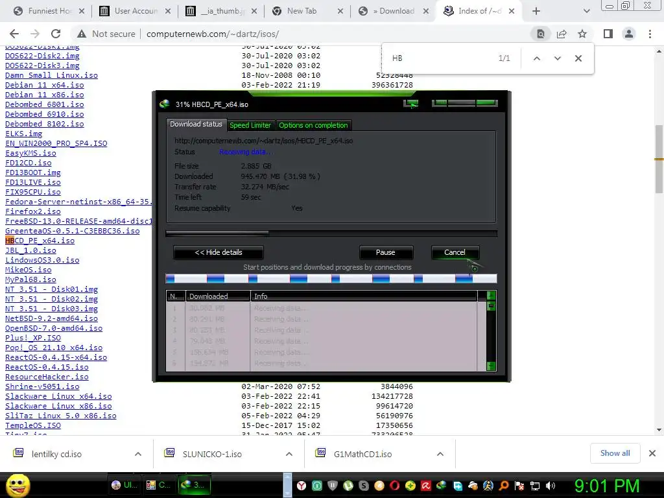Viewport: 664px width, 498px height.
Task: Click the red Opera tray icon
Action: [395, 486]
